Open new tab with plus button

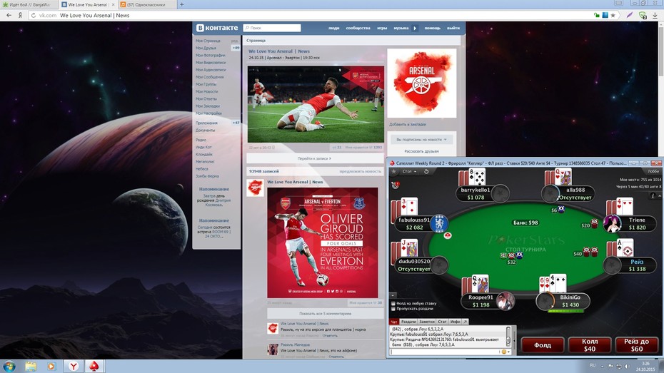pos(181,5)
